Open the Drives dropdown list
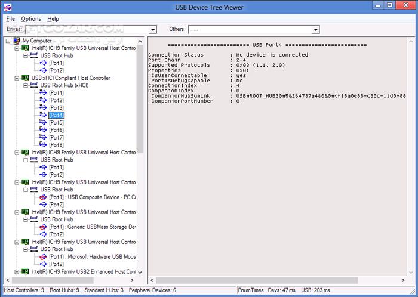418x297 pixels. [x=153, y=30]
